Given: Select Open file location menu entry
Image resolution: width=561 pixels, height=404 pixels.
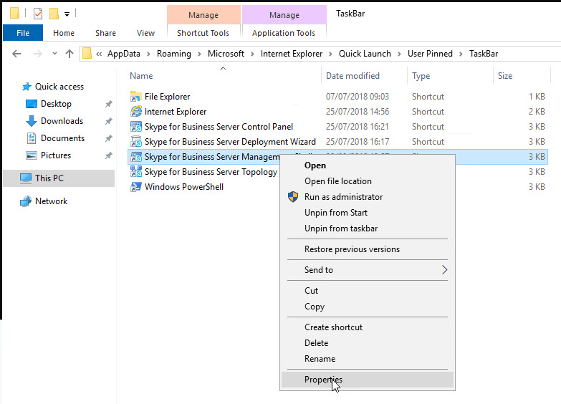Looking at the screenshot, I should (337, 181).
